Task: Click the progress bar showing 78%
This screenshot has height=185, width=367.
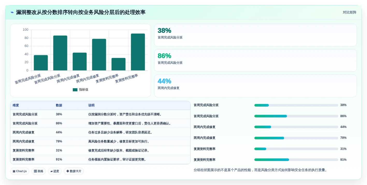Action: tap(296, 138)
